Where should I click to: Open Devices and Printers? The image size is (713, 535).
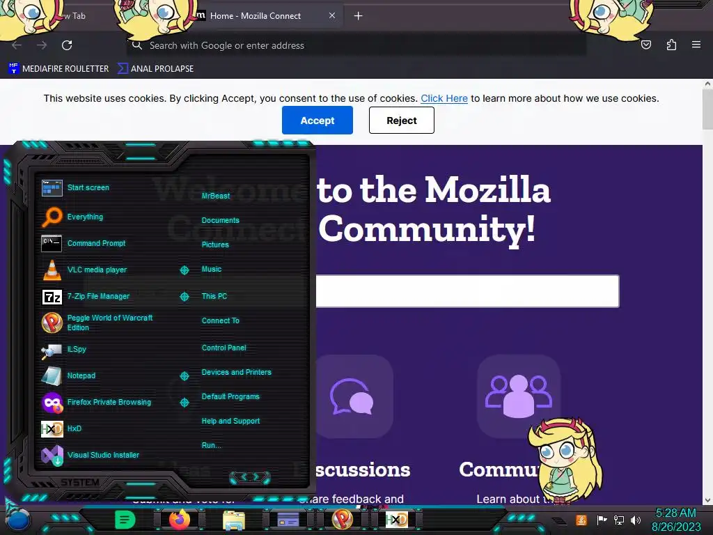click(237, 372)
